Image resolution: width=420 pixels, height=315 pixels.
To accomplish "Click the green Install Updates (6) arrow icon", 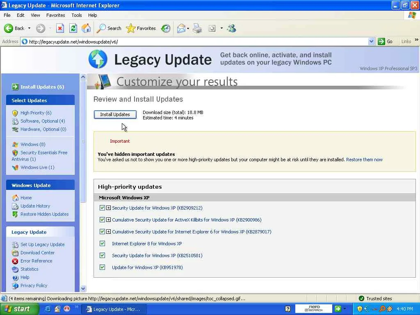I will pos(15,87).
